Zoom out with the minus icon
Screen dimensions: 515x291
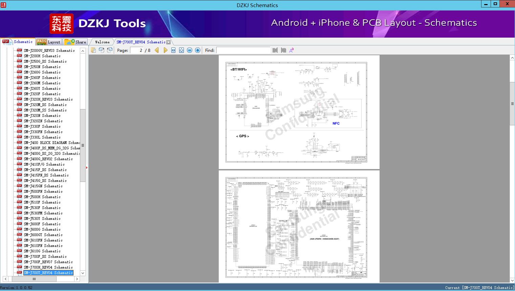click(190, 50)
